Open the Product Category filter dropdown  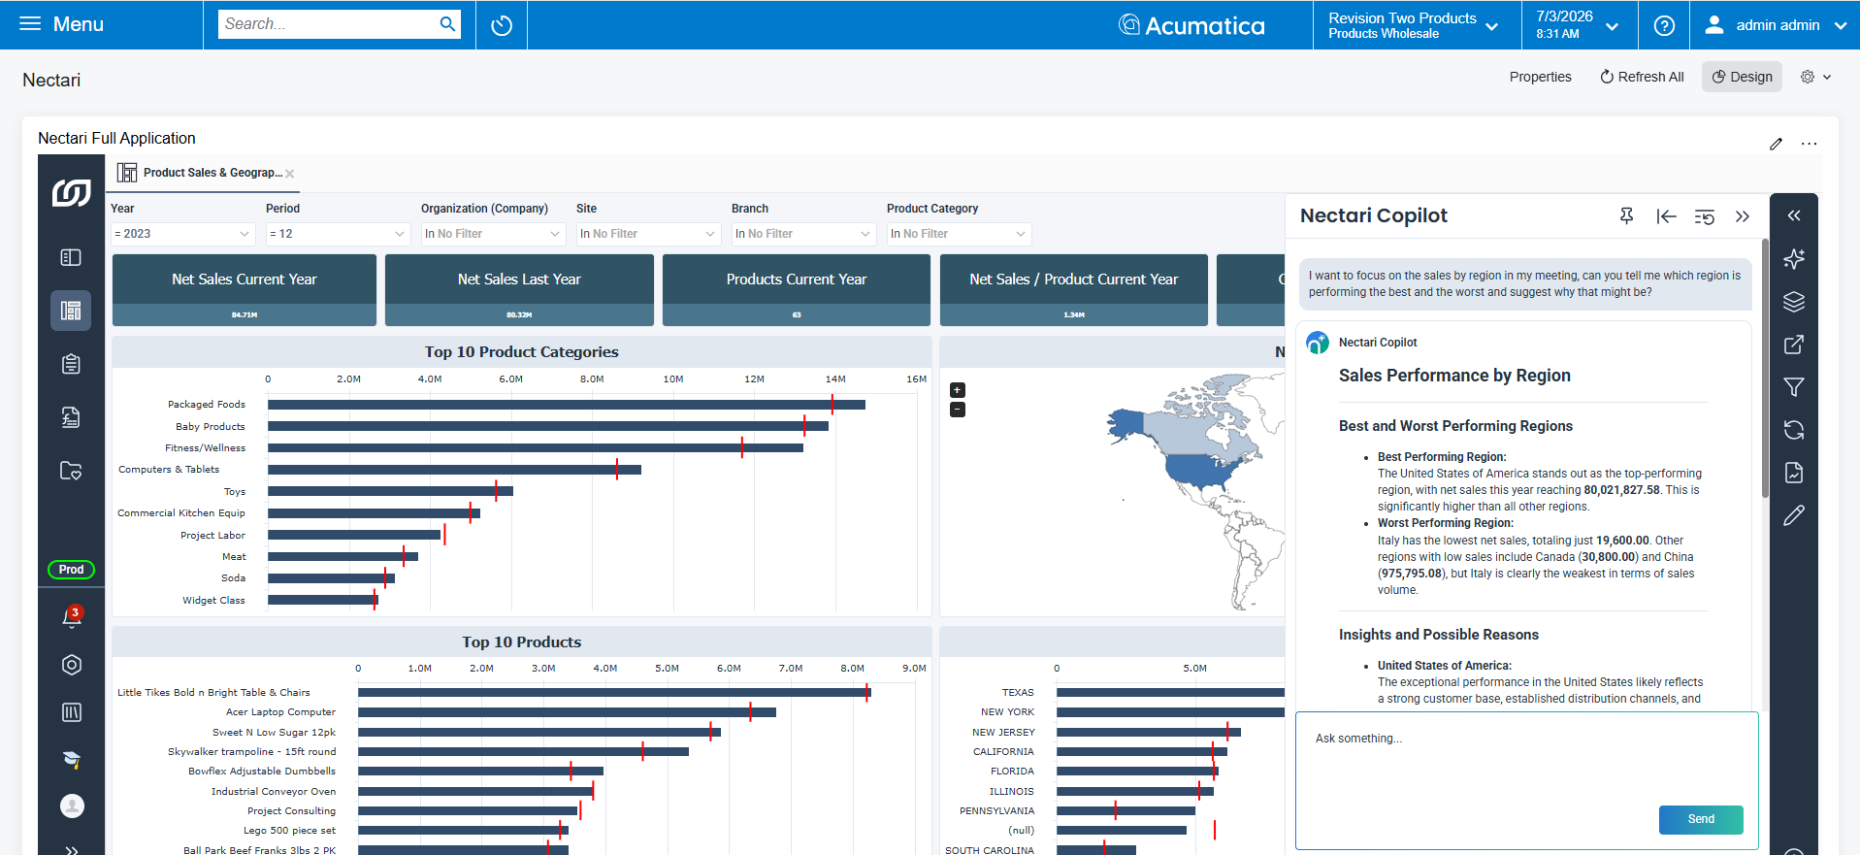(x=959, y=234)
